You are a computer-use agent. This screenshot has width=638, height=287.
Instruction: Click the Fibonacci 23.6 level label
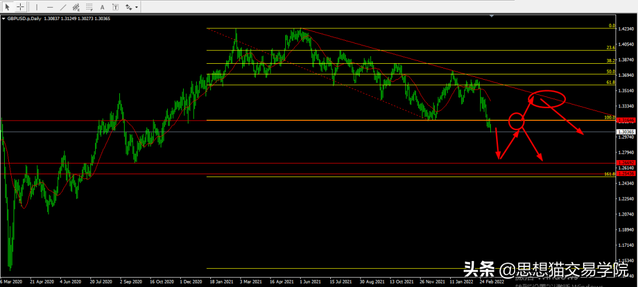[x=611, y=48]
